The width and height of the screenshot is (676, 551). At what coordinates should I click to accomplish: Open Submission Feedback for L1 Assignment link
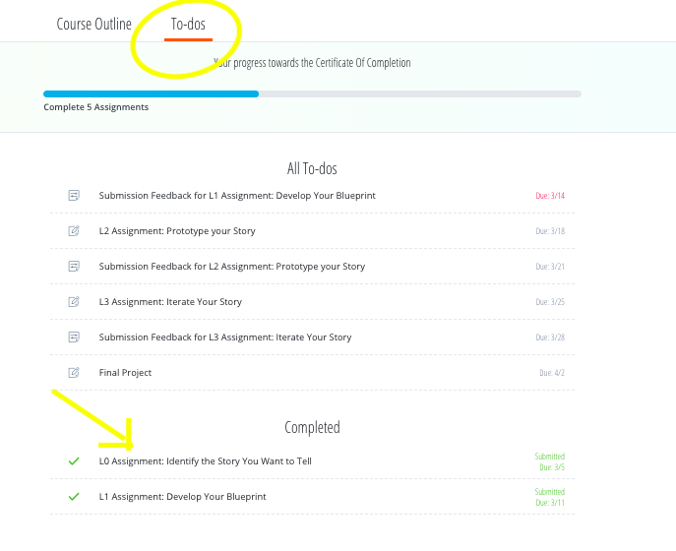click(237, 196)
